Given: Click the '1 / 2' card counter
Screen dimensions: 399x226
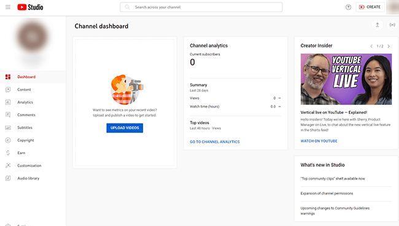Looking at the screenshot, I should [x=380, y=46].
